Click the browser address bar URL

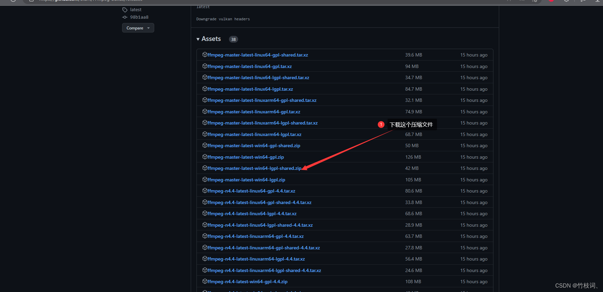91,1
